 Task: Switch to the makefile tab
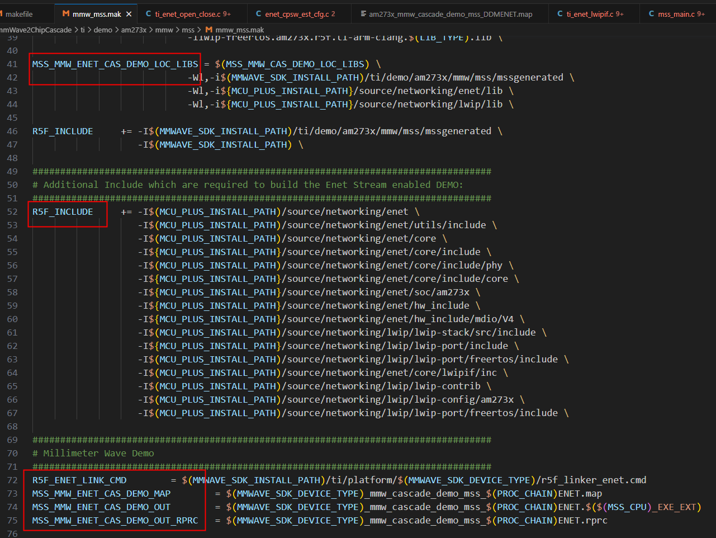[19, 14]
